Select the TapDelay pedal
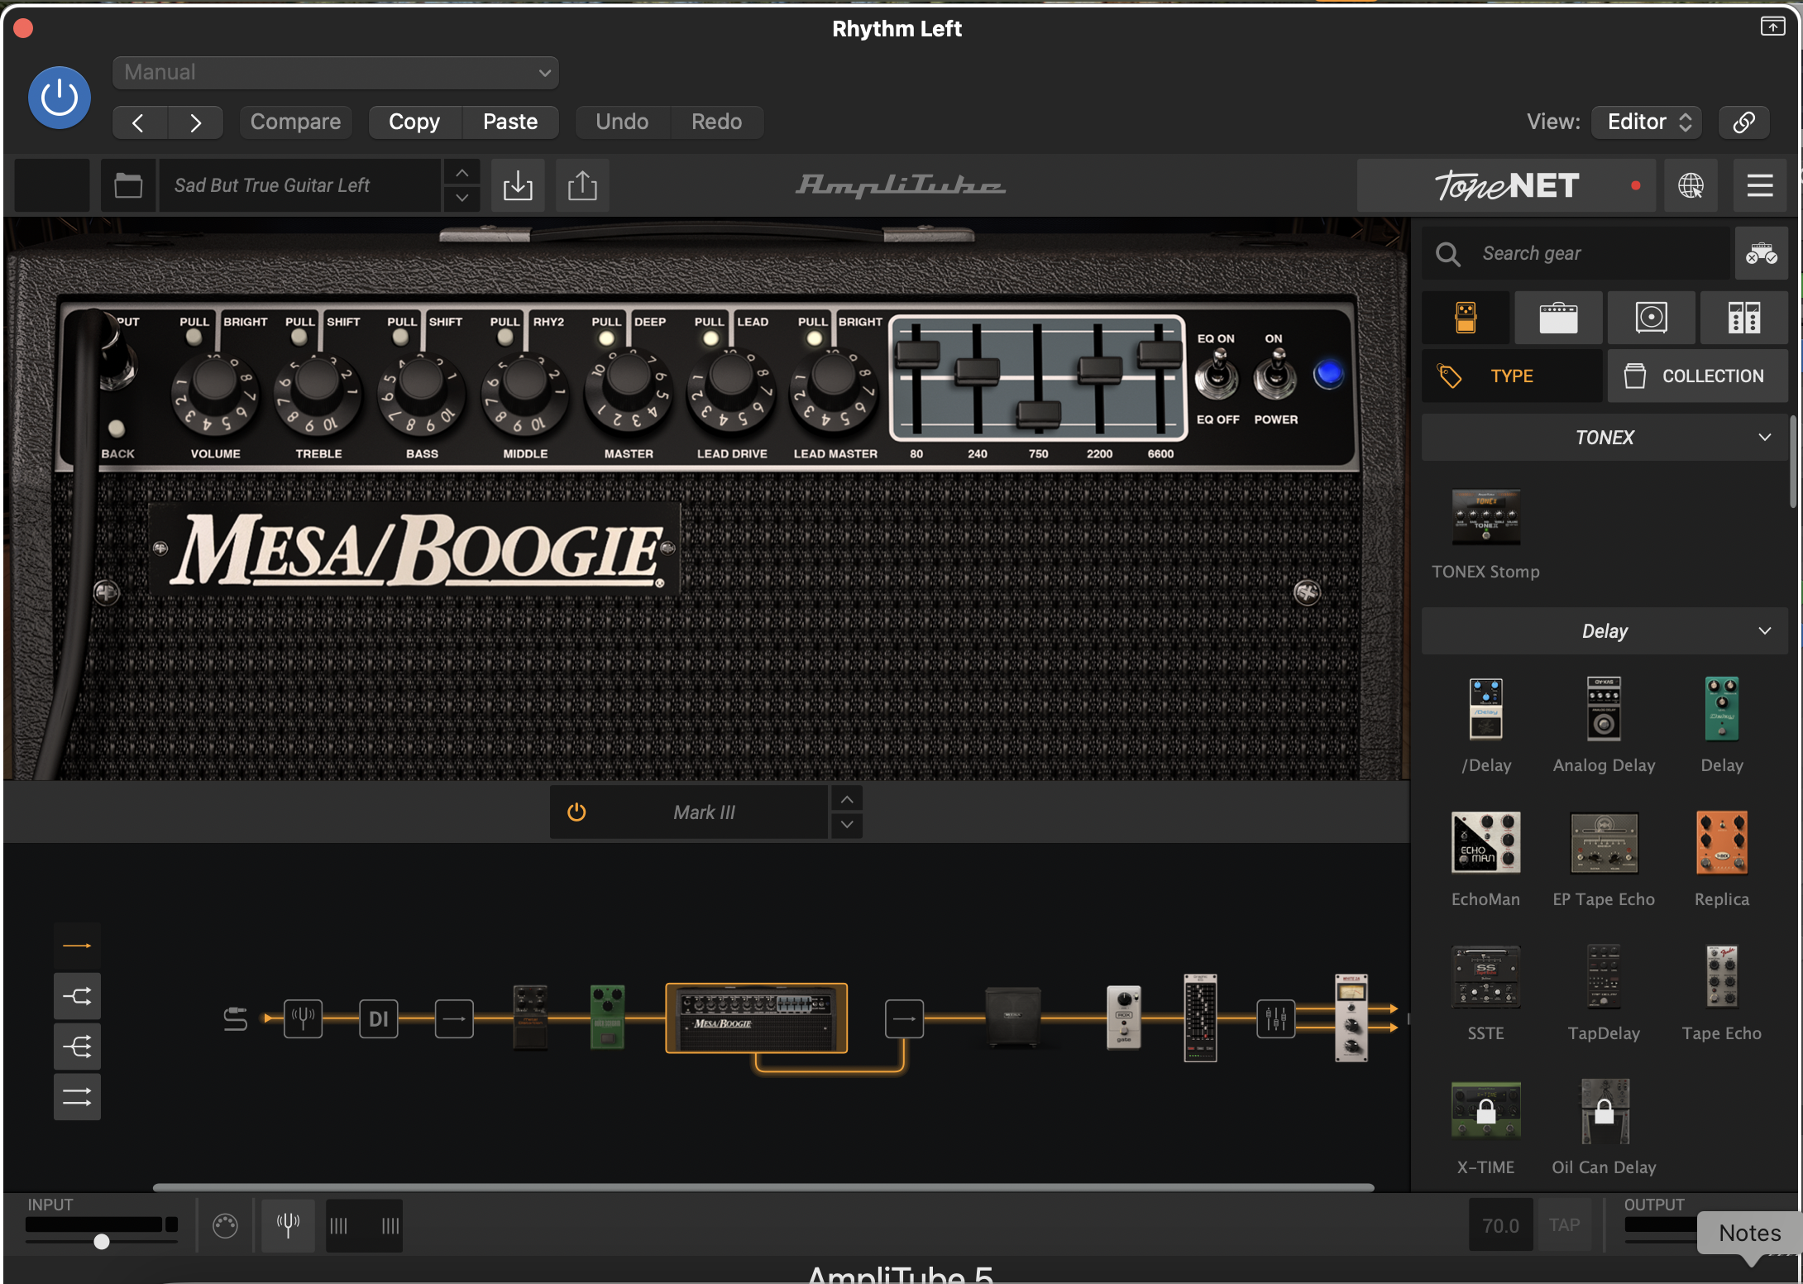1803x1284 pixels. (1604, 976)
